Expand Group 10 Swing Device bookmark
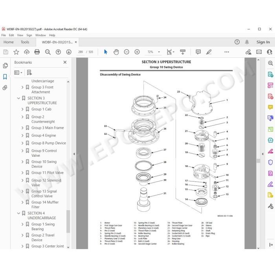The height and width of the screenshot is (275, 275). click(x=22, y=162)
